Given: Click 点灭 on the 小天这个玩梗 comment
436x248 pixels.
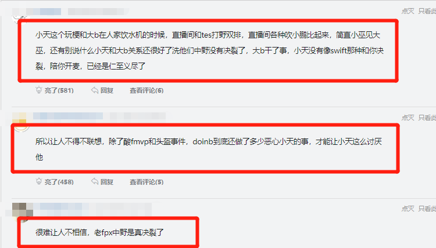Looking at the screenshot, I should [x=408, y=11].
